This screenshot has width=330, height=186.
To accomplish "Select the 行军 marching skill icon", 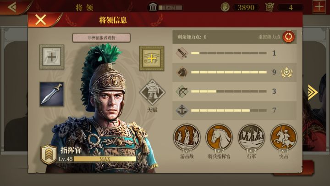I will tap(251, 137).
